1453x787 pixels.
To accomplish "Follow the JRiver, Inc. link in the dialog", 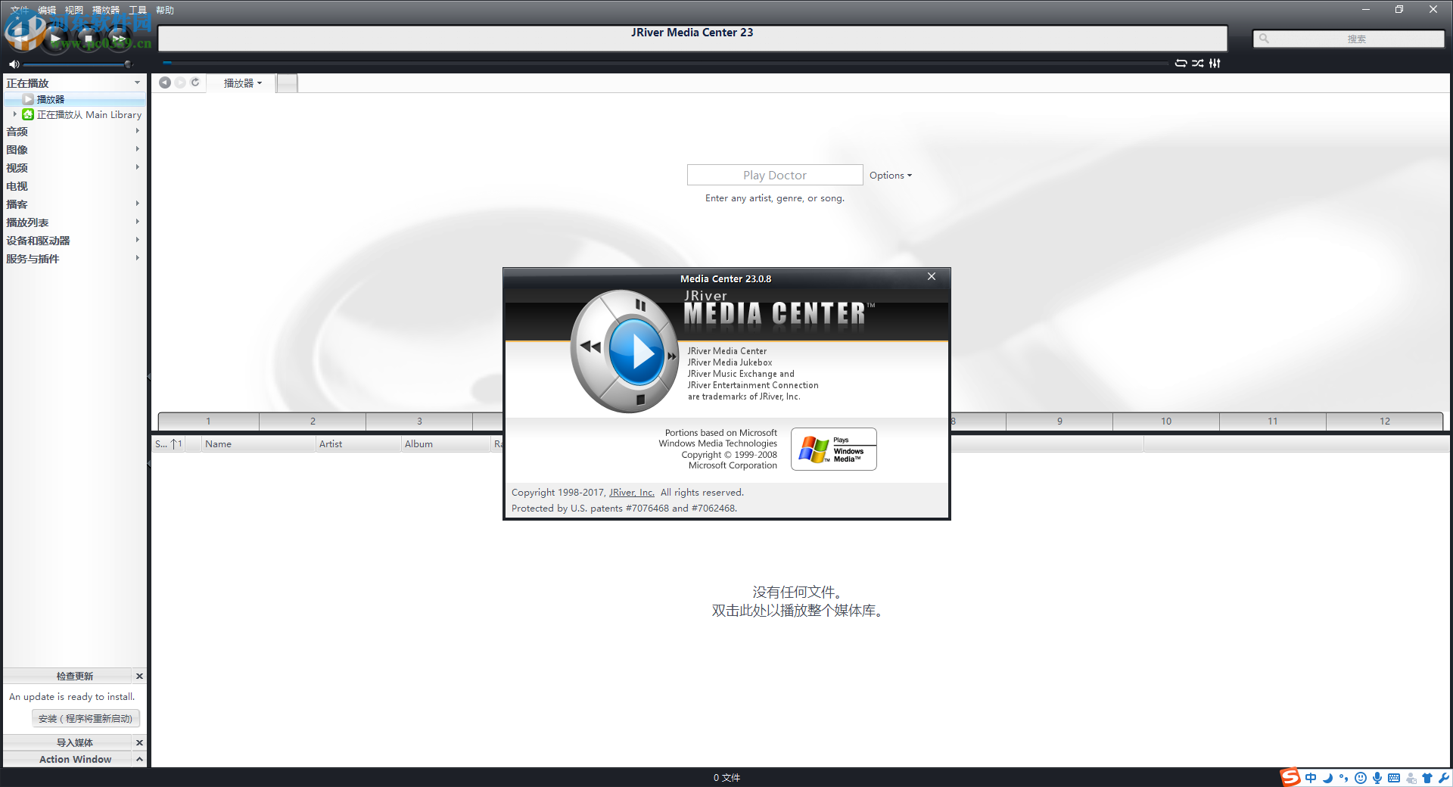I will coord(631,492).
